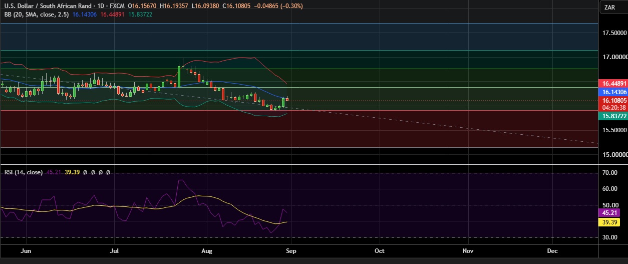Click the Sep label on time axis
628x264 pixels.
click(291, 250)
